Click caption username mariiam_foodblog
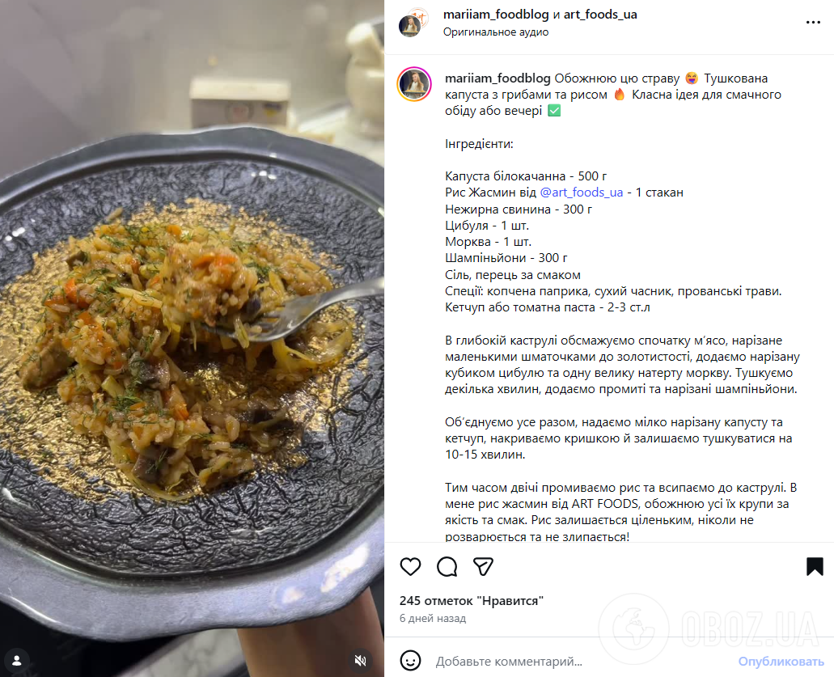The image size is (834, 677). tap(497, 78)
